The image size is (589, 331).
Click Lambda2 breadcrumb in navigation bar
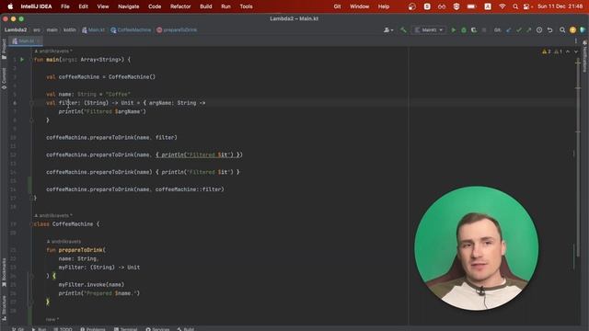(x=16, y=30)
